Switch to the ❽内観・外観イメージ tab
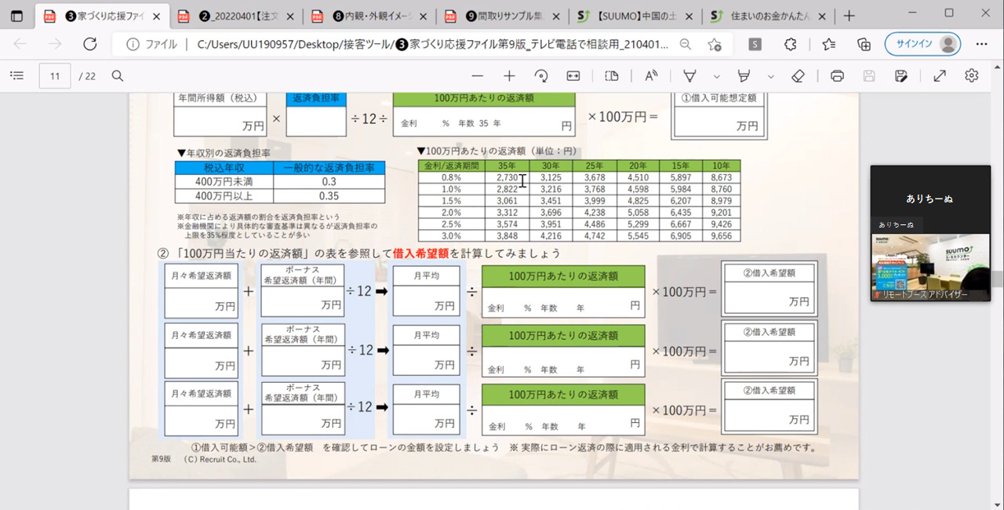 coord(369,16)
